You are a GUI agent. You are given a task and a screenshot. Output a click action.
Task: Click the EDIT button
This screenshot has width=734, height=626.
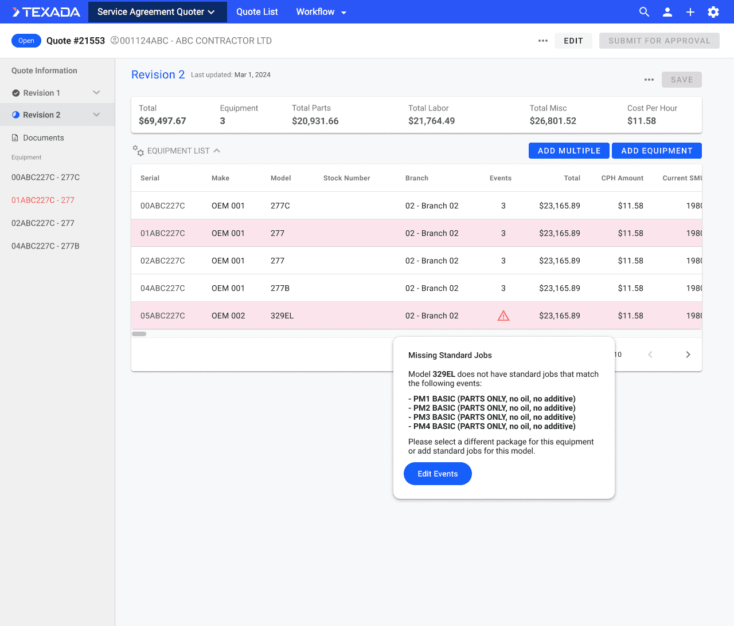point(573,41)
